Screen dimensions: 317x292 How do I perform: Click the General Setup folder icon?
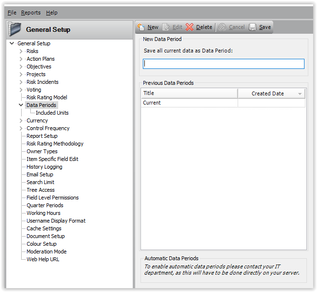[x=14, y=29]
